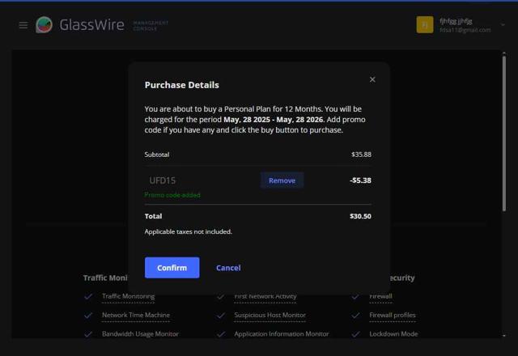Click the Firewall profiles feature
The image size is (518, 356).
click(393, 315)
